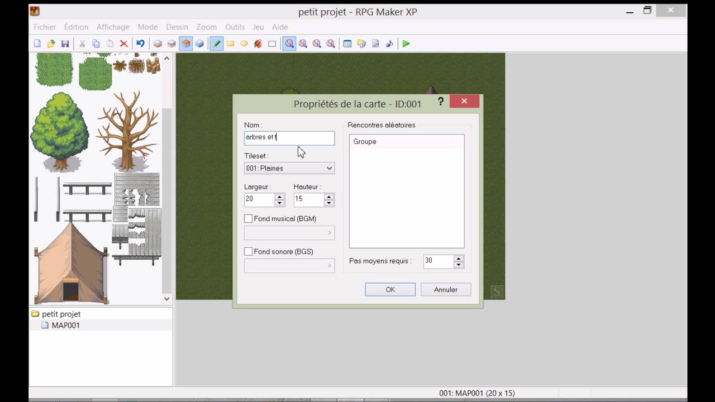This screenshot has width=715, height=402.
Task: Open the Script Editor icon
Action: 375,44
